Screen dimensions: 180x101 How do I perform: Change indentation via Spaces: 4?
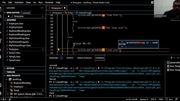point(144,99)
